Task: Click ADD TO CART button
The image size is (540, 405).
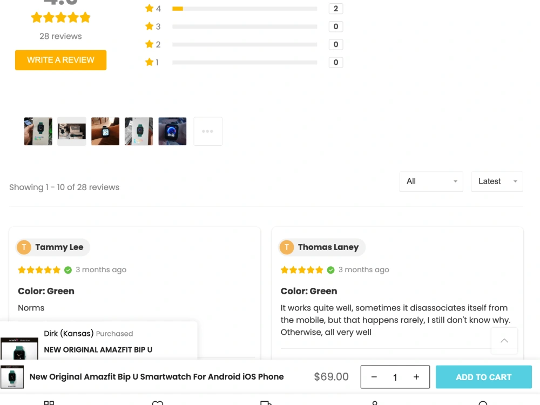Action: coord(483,377)
